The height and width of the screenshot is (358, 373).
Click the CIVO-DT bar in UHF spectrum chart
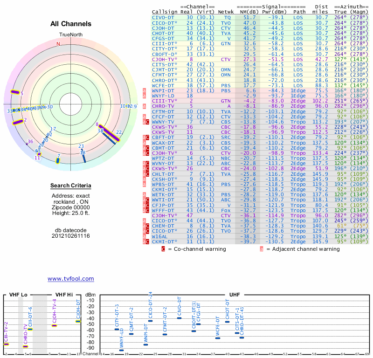coord(179,318)
